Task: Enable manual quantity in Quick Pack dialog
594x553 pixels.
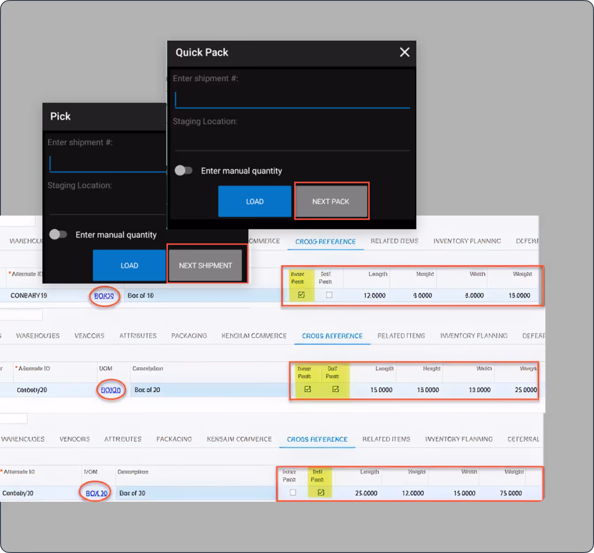Action: click(x=183, y=170)
